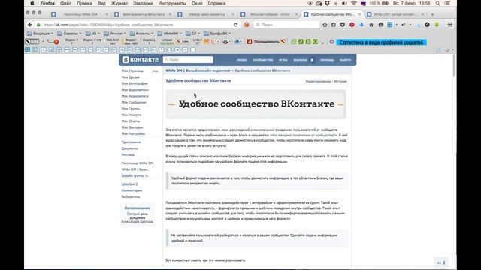Open the blue grid extension icon
Screen dimensions: 481x270
[x=390, y=25]
